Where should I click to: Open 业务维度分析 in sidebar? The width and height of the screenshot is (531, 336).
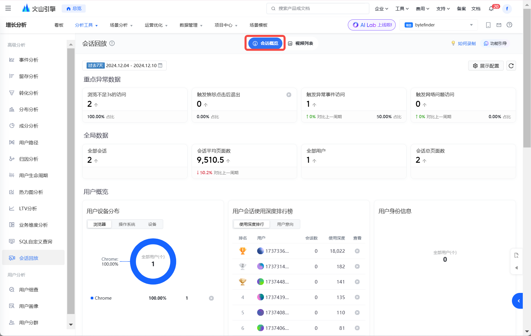[33, 225]
